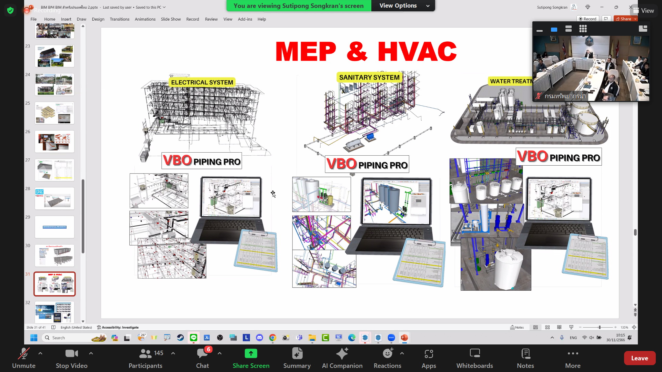
Task: Expand reactions options caret
Action: pyautogui.click(x=402, y=353)
